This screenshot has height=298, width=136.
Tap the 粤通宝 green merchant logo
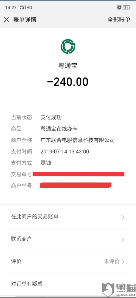[x=68, y=46]
